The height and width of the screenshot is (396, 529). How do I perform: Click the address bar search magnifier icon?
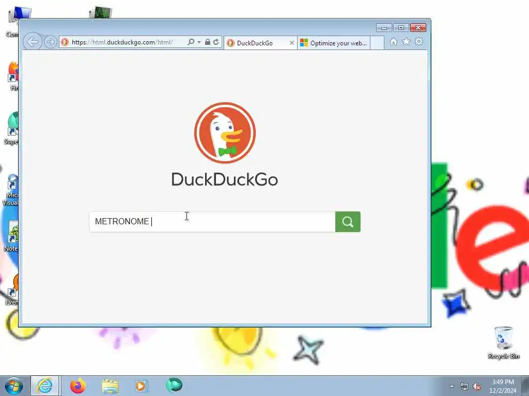click(x=191, y=42)
